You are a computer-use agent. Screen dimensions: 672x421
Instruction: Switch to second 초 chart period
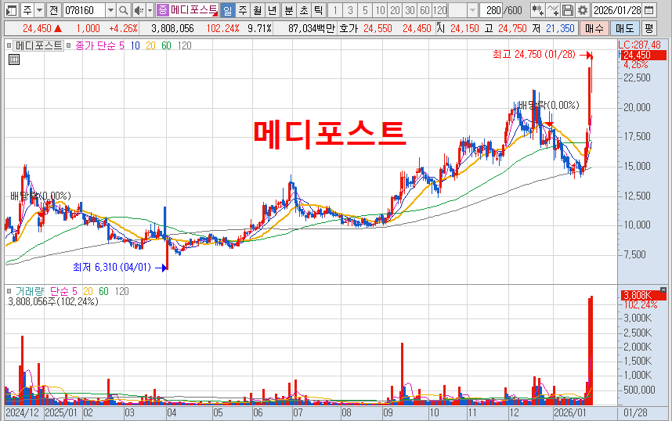pyautogui.click(x=304, y=10)
